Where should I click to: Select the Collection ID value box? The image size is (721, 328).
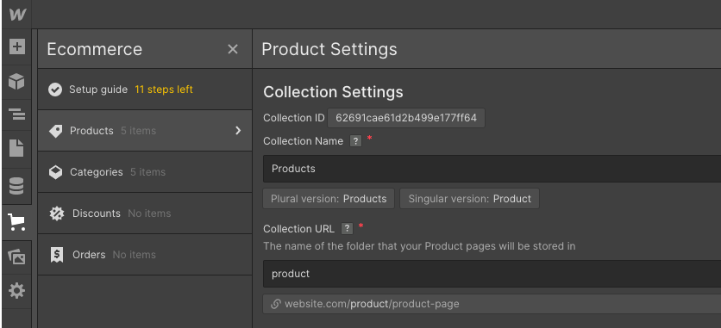point(406,118)
